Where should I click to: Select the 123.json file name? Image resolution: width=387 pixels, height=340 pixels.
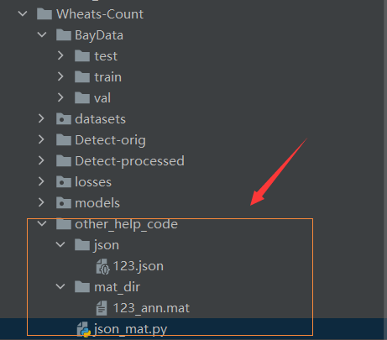coord(139,266)
